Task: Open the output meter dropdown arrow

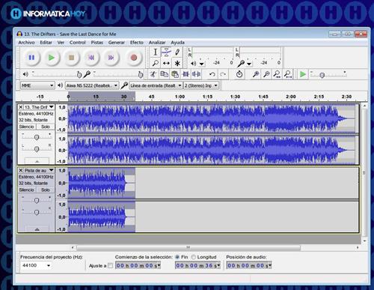Action: (201, 64)
